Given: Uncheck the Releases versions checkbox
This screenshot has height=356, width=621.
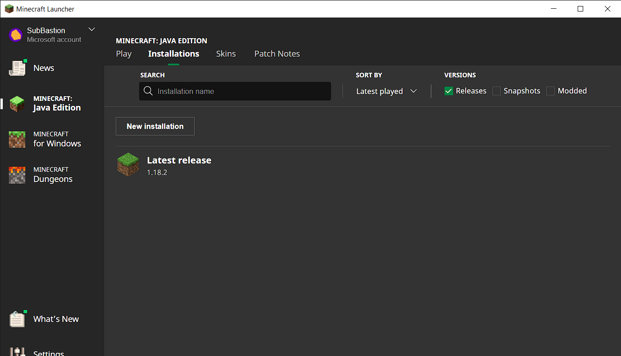Looking at the screenshot, I should [449, 91].
